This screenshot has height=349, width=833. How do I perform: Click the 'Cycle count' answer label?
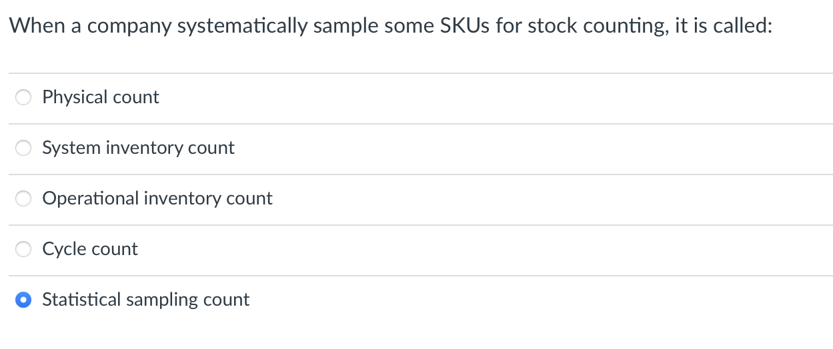pyautogui.click(x=90, y=249)
